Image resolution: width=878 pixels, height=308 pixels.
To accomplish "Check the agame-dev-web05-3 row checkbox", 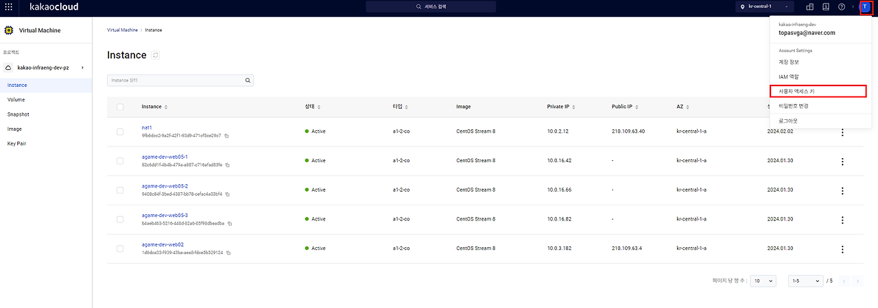I will (x=120, y=219).
